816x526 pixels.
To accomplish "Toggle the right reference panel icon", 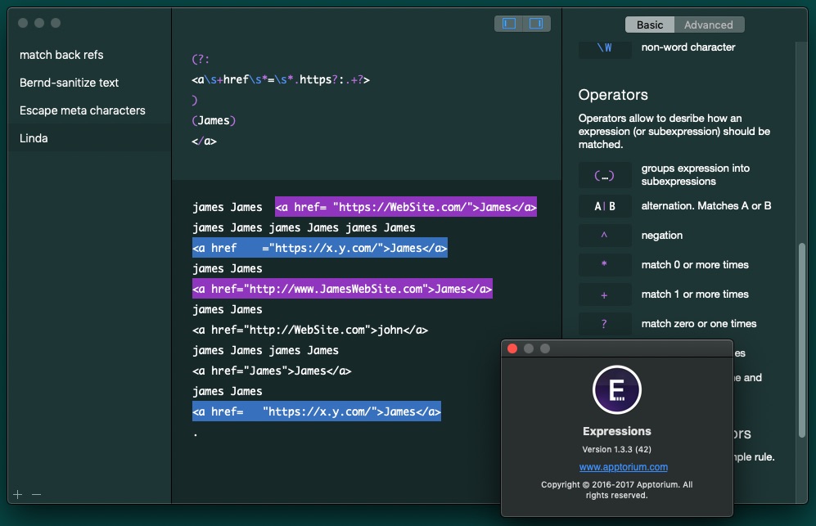I will 536,25.
